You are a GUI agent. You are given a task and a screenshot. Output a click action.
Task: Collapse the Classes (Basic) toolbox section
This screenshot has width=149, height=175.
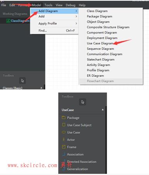click(x=41, y=88)
